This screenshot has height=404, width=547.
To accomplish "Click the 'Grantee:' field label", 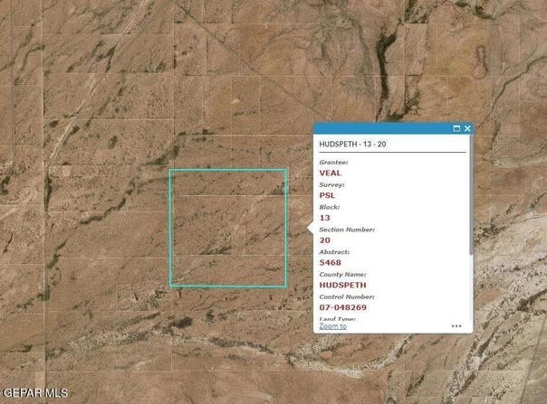I will (x=333, y=163).
